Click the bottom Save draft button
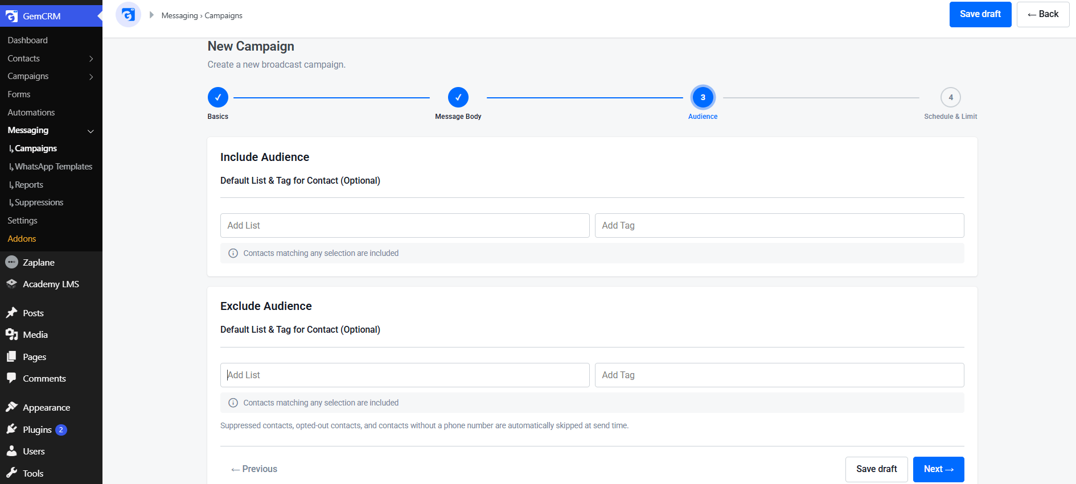The height and width of the screenshot is (484, 1076). (877, 469)
